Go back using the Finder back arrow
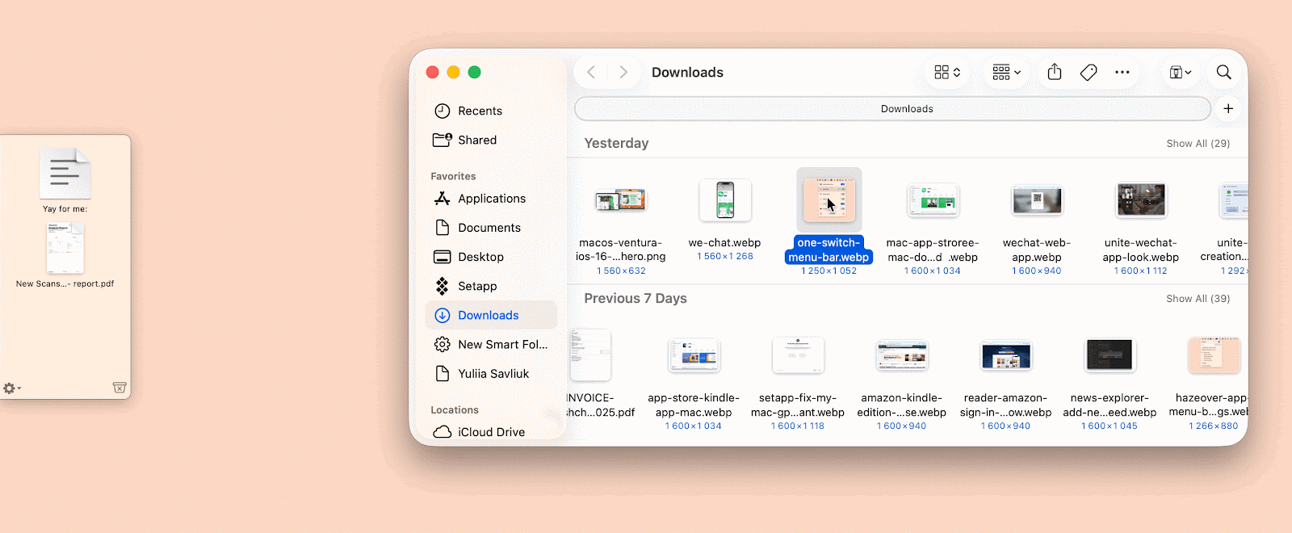Viewport: 1292px width, 533px height. (591, 72)
